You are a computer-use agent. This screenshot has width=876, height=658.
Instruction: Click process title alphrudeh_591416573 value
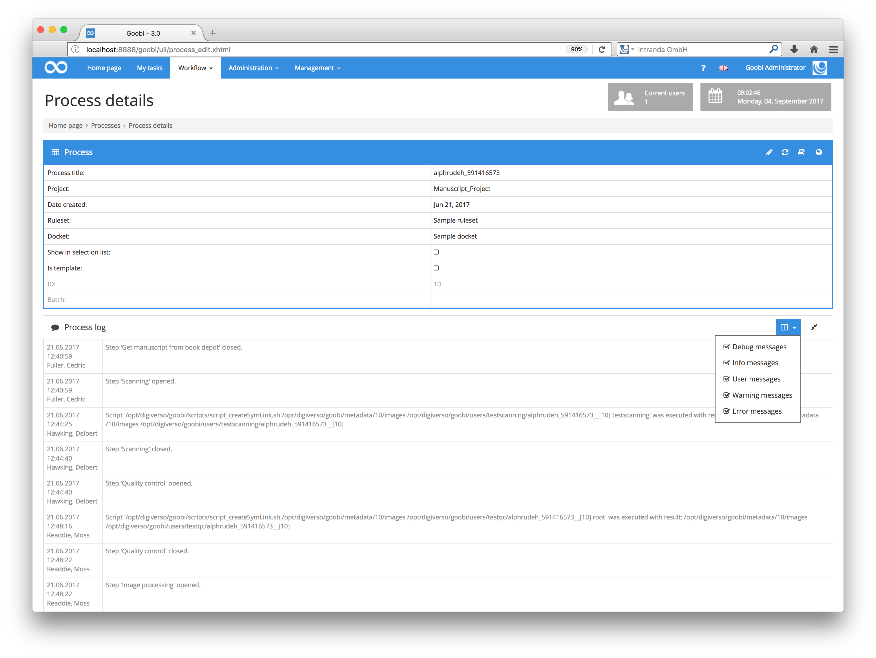[466, 173]
